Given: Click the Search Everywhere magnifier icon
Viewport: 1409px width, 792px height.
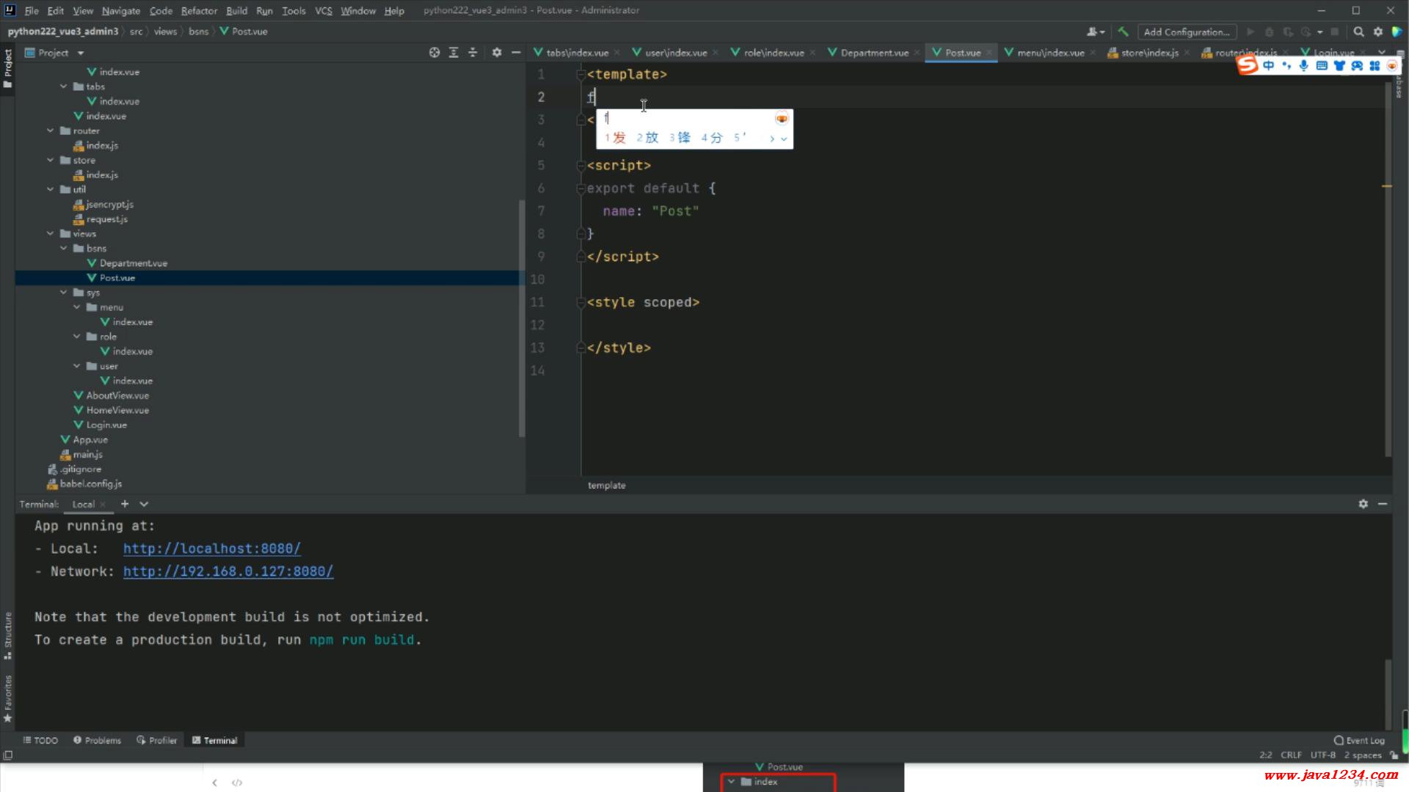Looking at the screenshot, I should click(x=1359, y=32).
